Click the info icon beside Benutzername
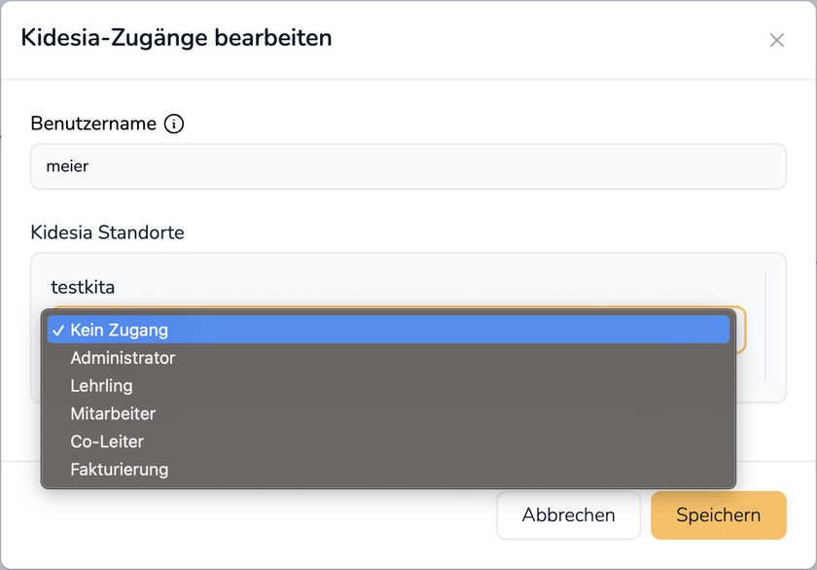This screenshot has height=570, width=817. [x=174, y=124]
